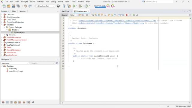The width and height of the screenshot is (192, 108).
Task: Switch to the Files tab
Action: point(14,11)
